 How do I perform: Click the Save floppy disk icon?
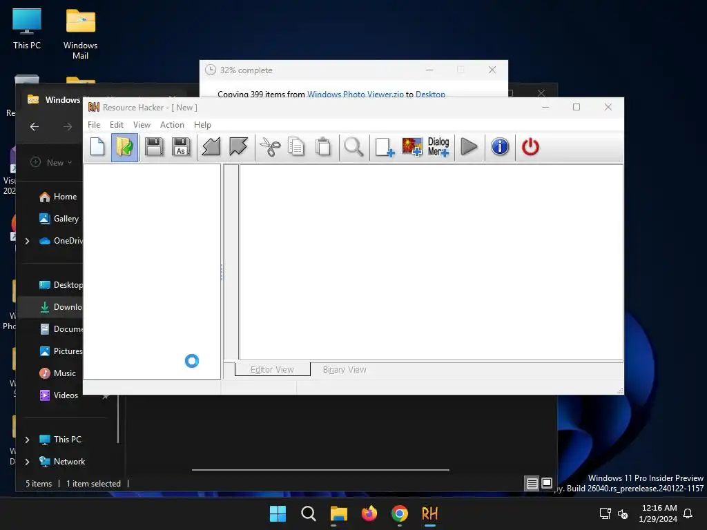(x=154, y=147)
